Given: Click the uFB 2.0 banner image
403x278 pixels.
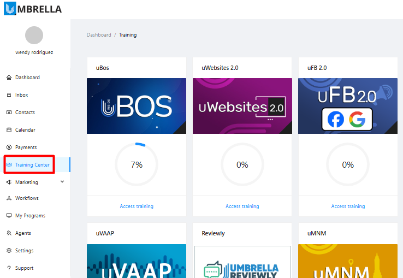Looking at the screenshot, I should [348, 106].
